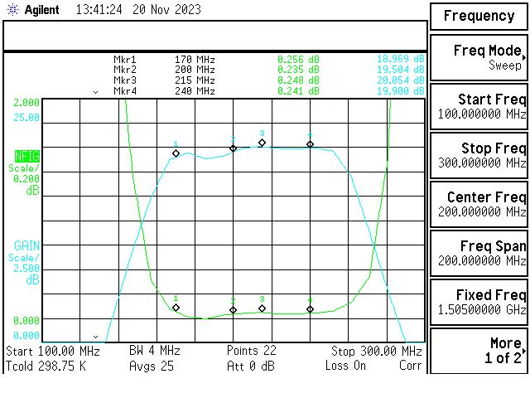
Task: Click the Mkr4 240 MHz marker table row
Action: click(269, 91)
